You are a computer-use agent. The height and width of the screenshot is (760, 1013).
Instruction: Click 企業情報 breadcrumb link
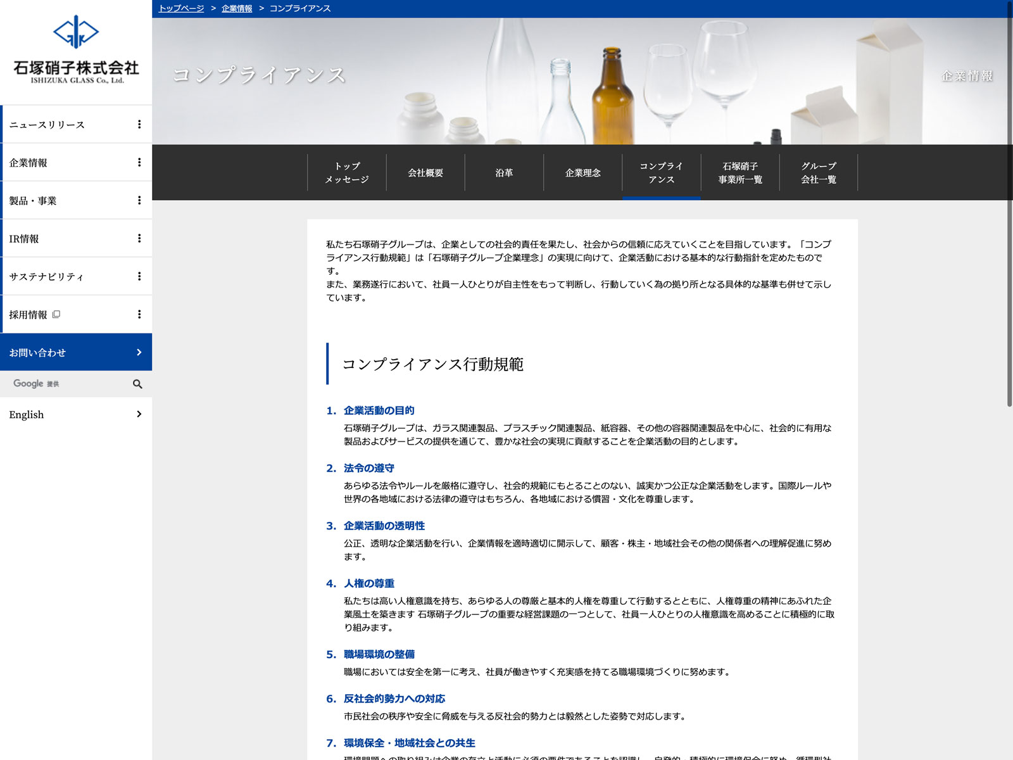pos(237,8)
